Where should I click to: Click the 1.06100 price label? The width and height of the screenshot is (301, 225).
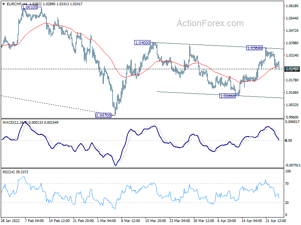tap(30, 7)
